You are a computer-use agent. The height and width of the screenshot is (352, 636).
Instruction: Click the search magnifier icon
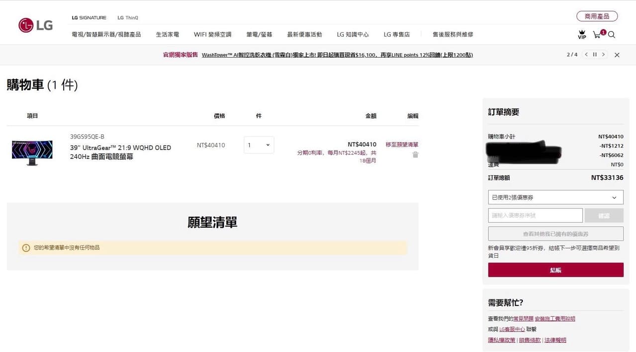612,35
